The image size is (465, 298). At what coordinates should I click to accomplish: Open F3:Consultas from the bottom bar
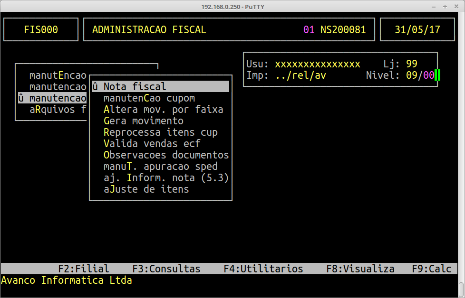click(166, 269)
